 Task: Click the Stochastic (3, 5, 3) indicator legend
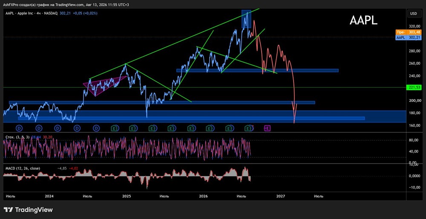17,137
